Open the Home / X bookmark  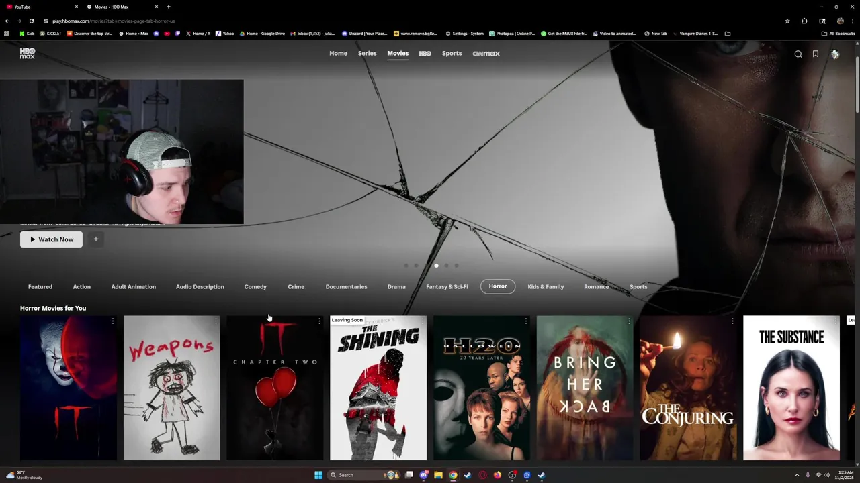198,34
